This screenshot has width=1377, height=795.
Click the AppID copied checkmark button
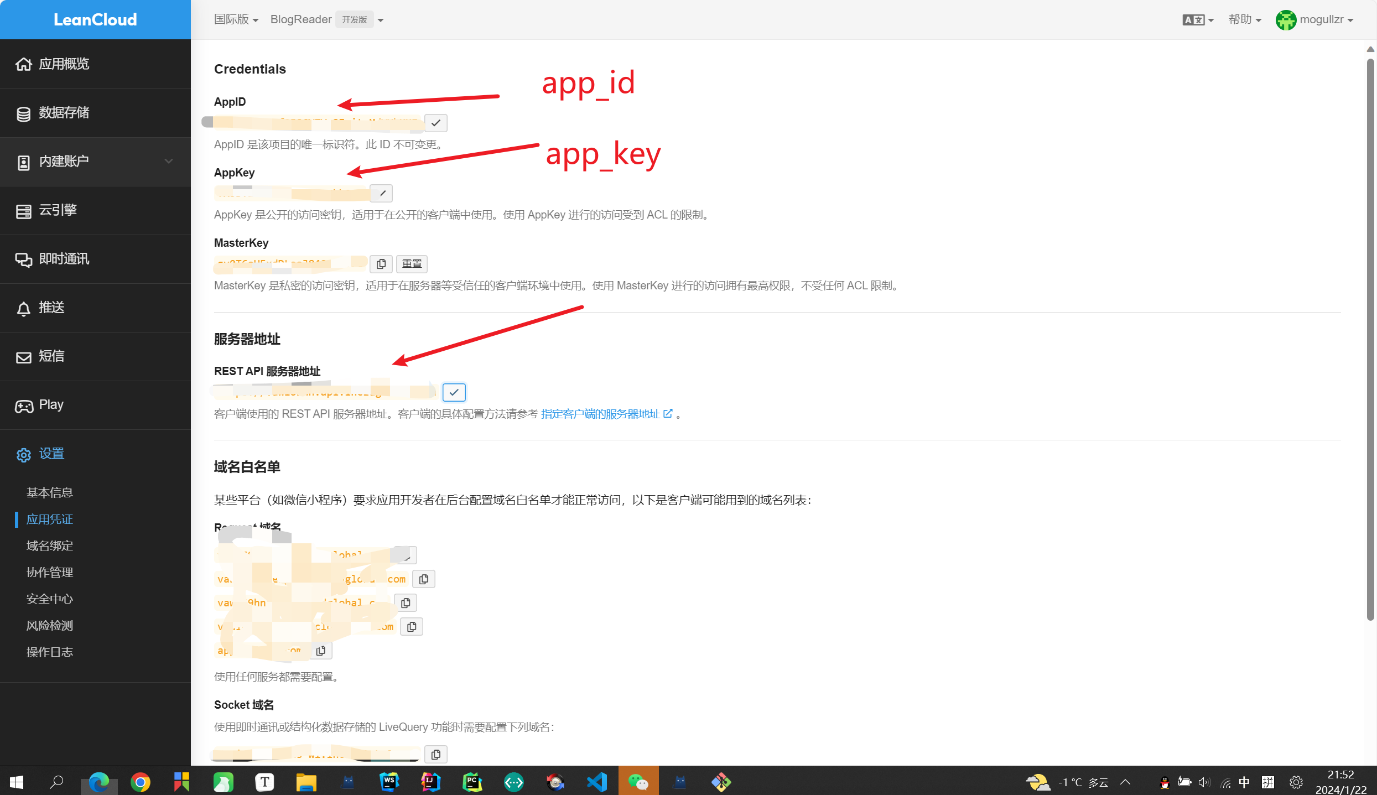pyautogui.click(x=436, y=123)
